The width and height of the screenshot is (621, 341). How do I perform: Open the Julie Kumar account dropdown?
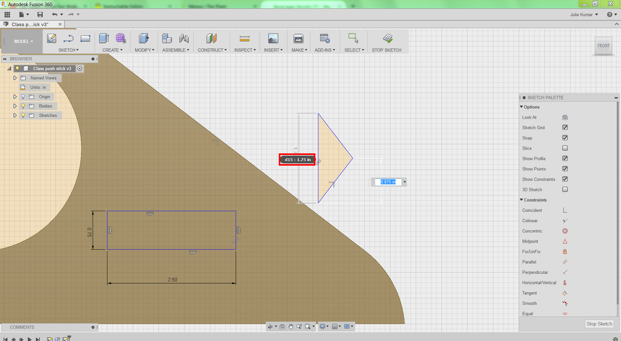[584, 15]
